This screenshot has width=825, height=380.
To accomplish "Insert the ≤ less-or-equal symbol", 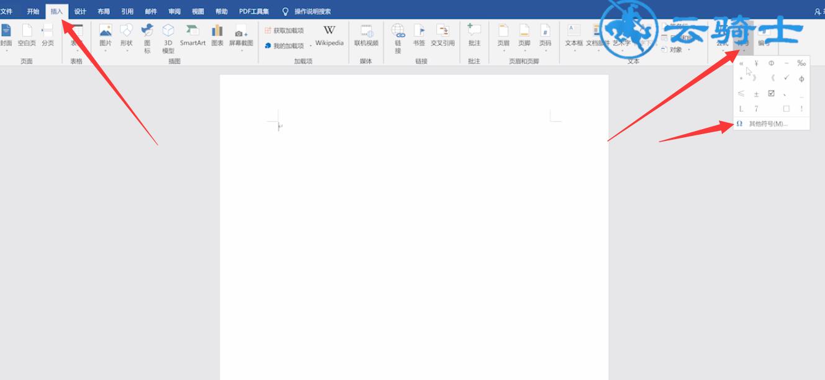I will pyautogui.click(x=741, y=94).
